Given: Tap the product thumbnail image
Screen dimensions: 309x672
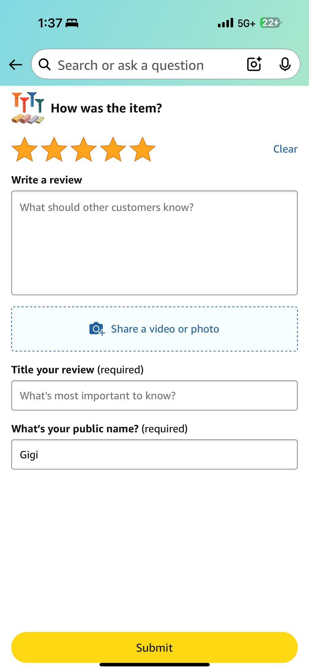Looking at the screenshot, I should (x=28, y=108).
